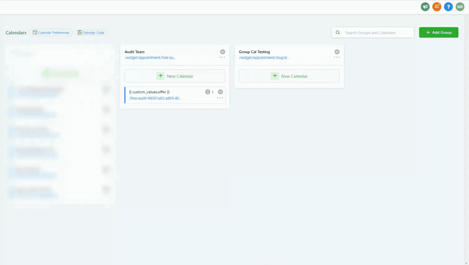Open the Audit Team three-dot menu
This screenshot has height=265, width=469.
pyautogui.click(x=222, y=57)
